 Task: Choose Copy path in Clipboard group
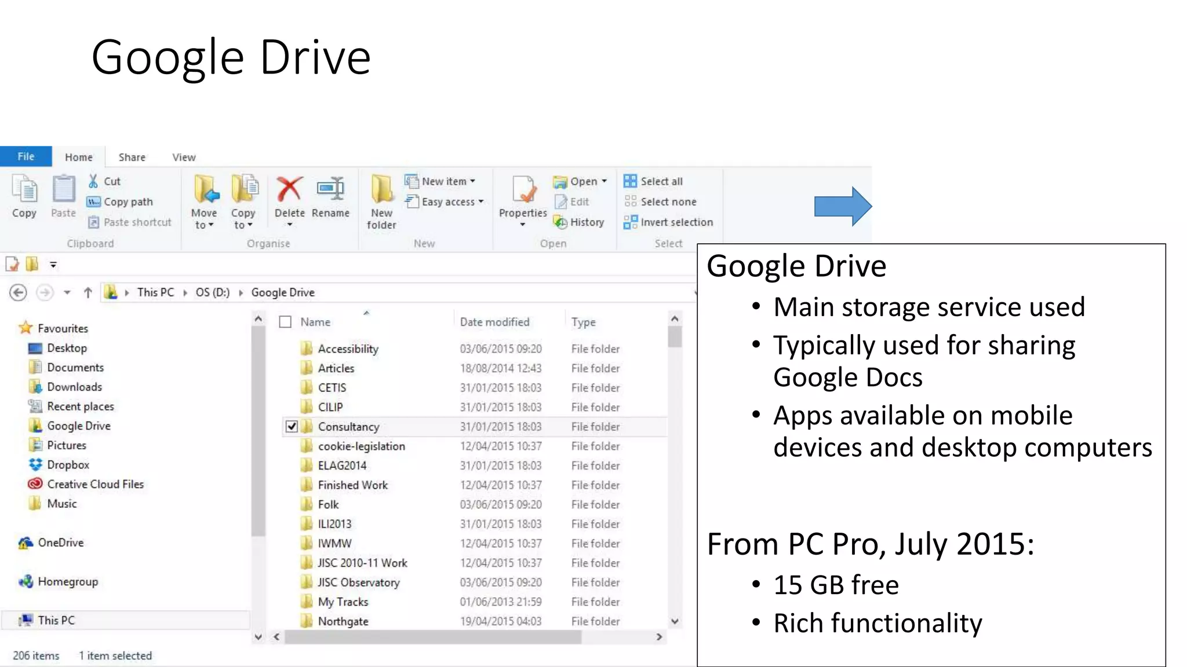click(x=120, y=201)
